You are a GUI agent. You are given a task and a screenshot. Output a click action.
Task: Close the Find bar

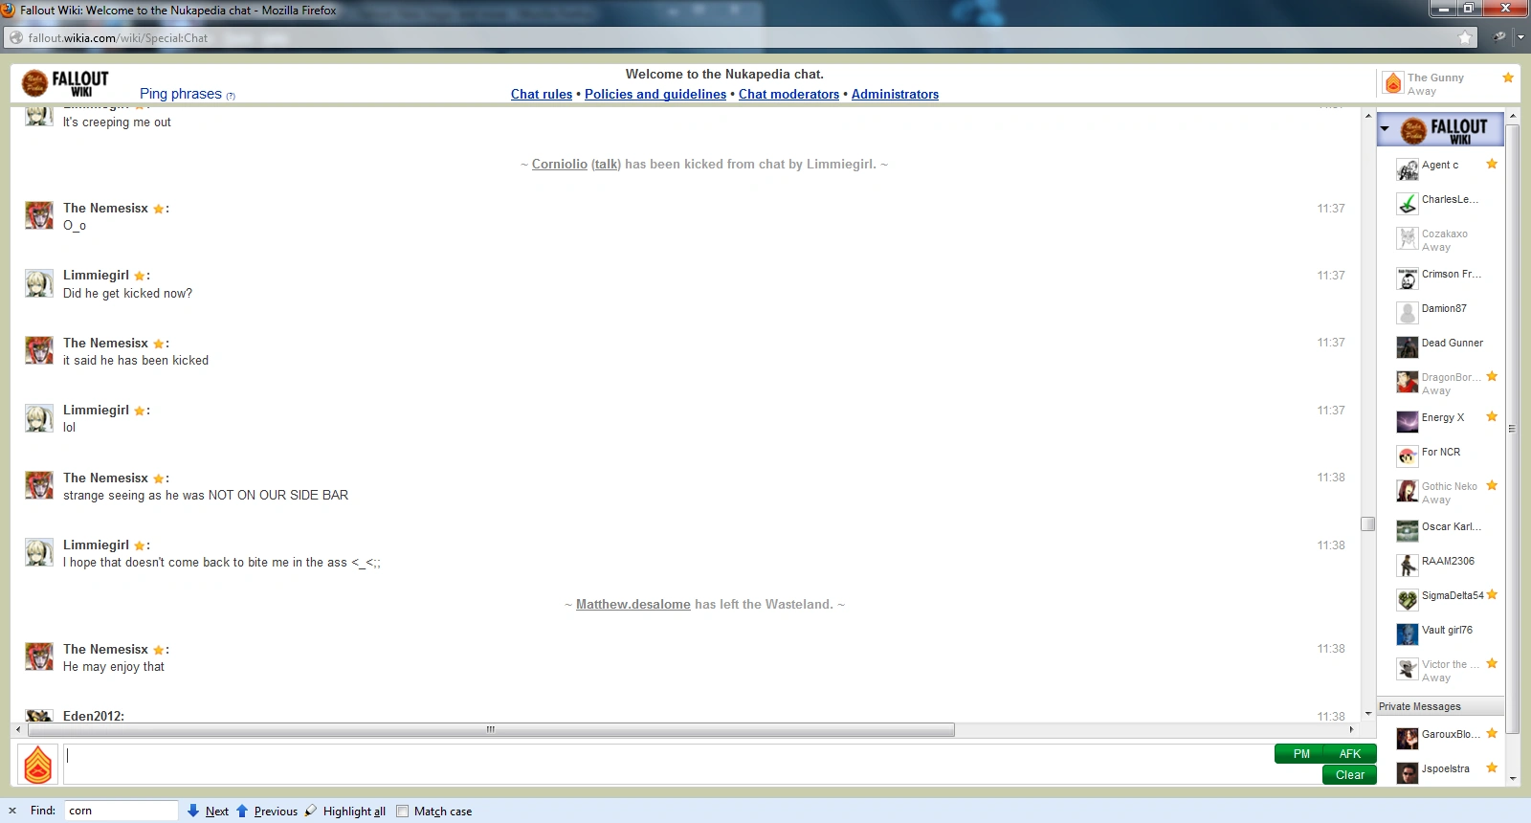click(12, 811)
